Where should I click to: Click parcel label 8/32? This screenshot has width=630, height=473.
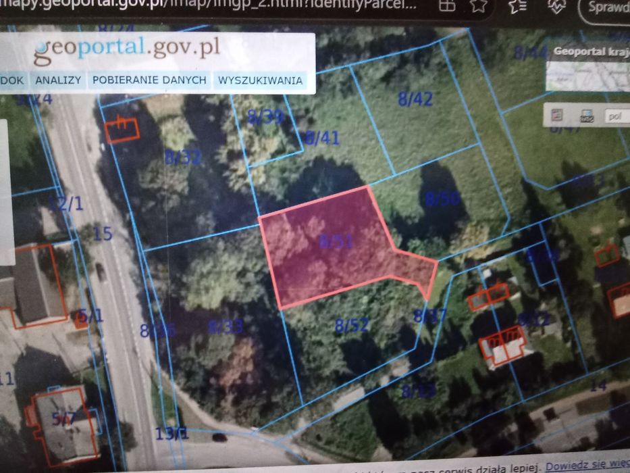click(x=183, y=157)
